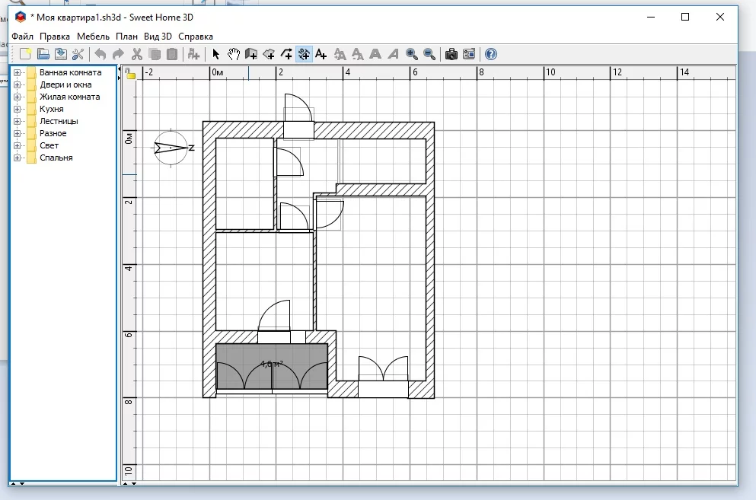Screen dimensions: 756x500
Task: Open Preferences via the tools icon
Action: click(x=78, y=54)
